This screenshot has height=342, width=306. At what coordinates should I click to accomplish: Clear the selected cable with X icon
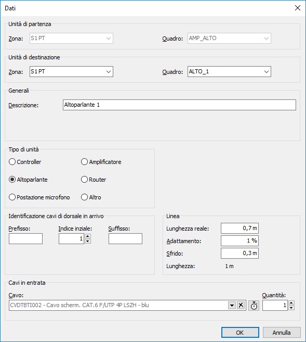point(241,306)
